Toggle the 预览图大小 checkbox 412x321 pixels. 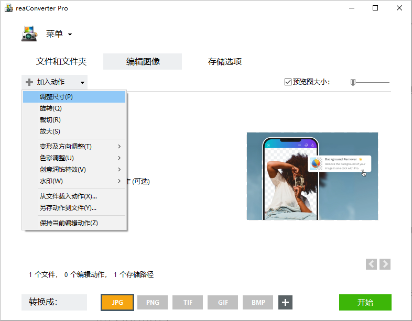pos(288,82)
